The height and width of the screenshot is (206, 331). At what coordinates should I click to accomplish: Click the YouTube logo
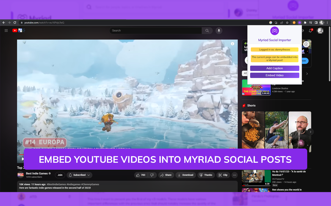coord(18,30)
